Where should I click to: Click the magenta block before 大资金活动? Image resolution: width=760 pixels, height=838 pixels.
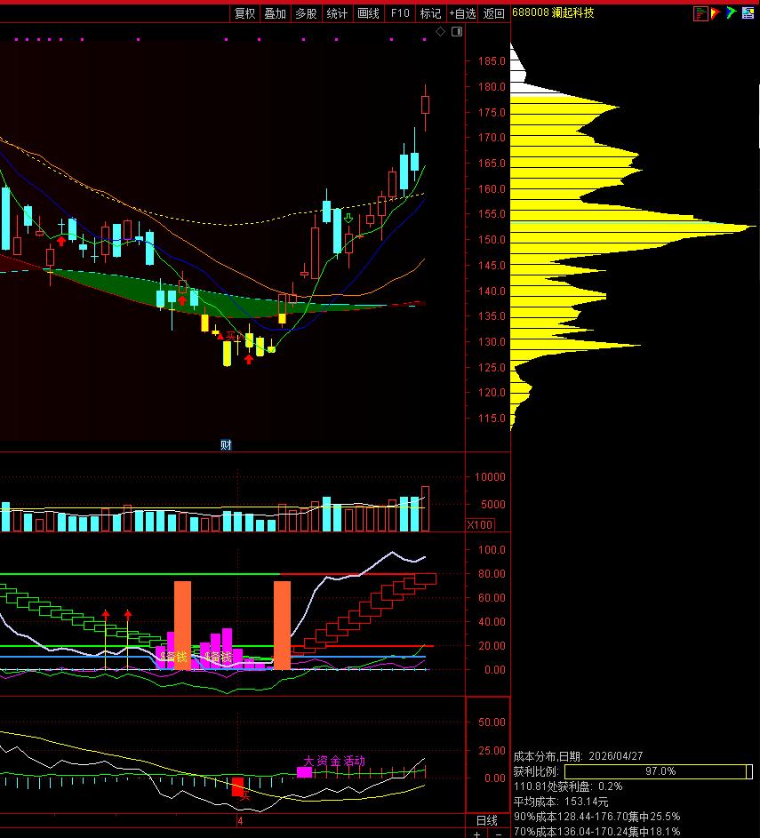tap(304, 772)
